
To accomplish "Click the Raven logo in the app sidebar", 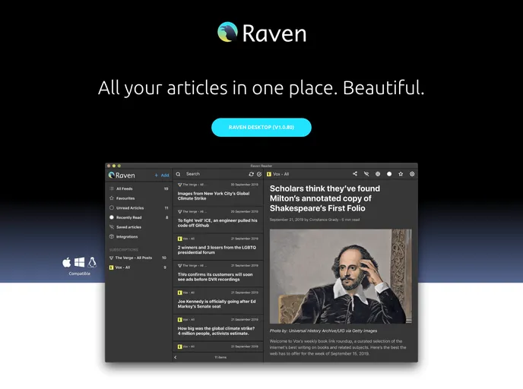I will coord(122,176).
